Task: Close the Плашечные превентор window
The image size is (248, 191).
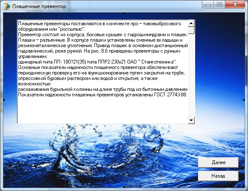Action: click(235, 5)
